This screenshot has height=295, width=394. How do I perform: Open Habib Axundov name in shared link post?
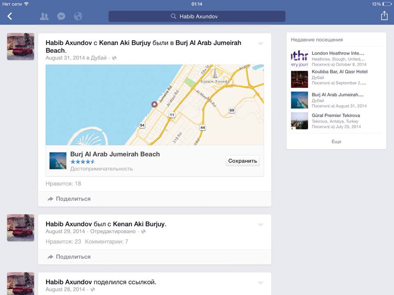pyautogui.click(x=69, y=282)
